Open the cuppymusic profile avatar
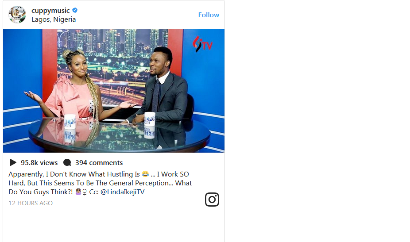410x242 pixels. pyautogui.click(x=17, y=15)
